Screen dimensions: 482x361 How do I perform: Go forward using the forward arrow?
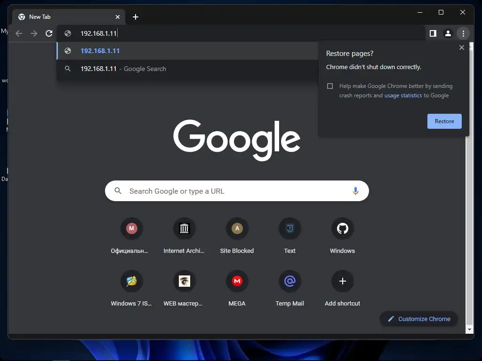coord(34,33)
